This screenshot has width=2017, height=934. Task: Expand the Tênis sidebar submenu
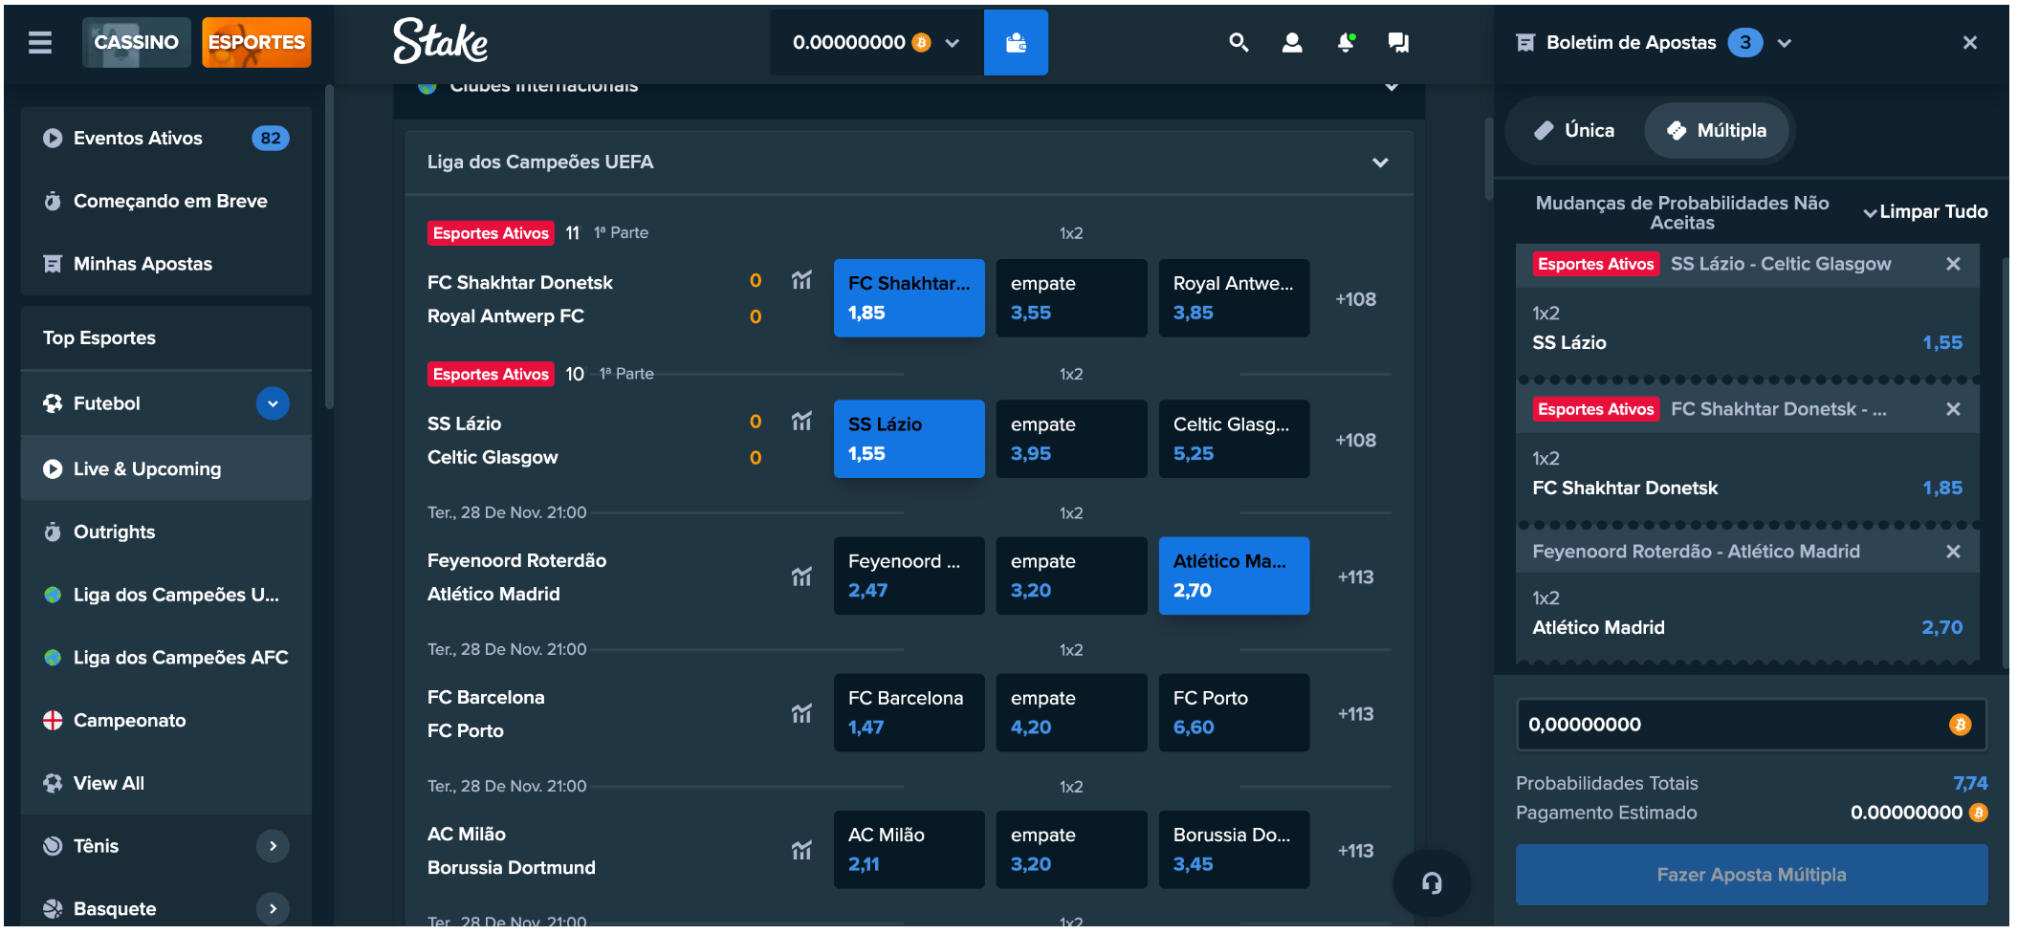point(273,846)
